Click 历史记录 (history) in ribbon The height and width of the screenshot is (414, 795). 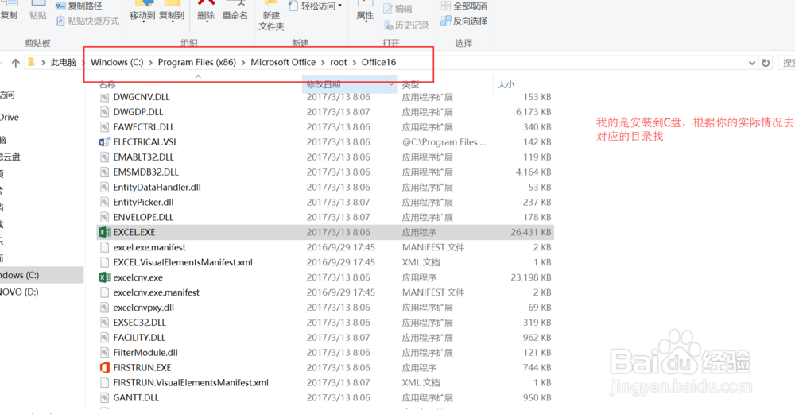(406, 25)
